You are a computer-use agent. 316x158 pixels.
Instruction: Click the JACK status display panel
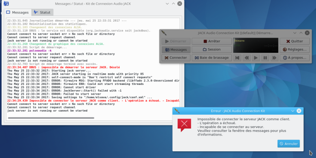(x=256, y=45)
